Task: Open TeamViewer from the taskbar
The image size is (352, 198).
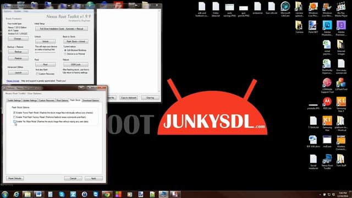Action: click(96, 194)
